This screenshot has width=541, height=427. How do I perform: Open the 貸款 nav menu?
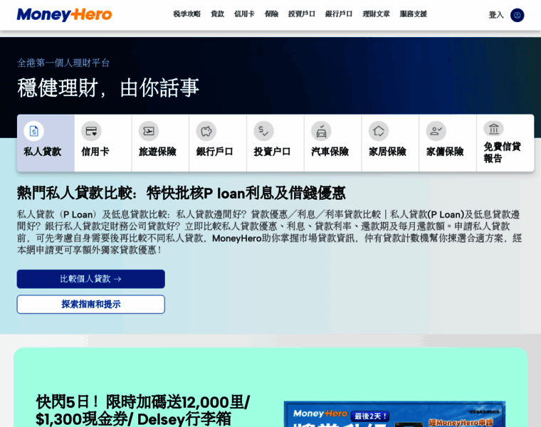[x=217, y=14]
